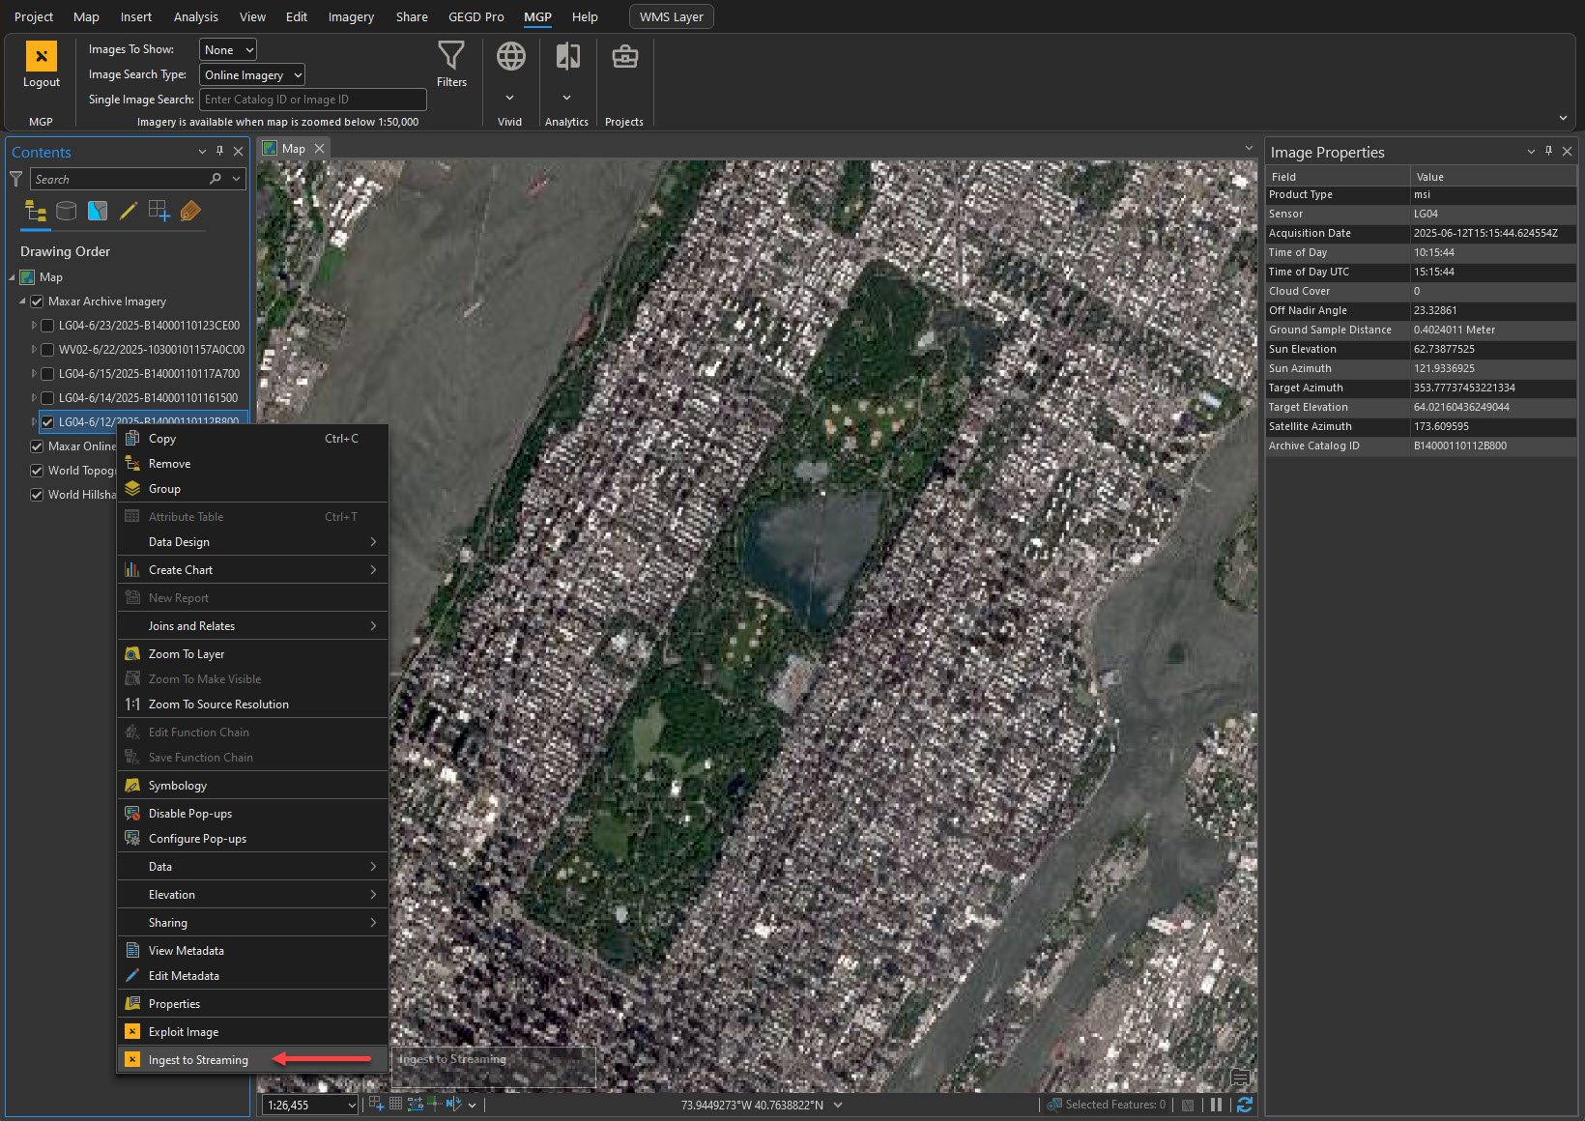Click the snapping icon in map status bar
Viewport: 1585px width, 1121px height.
pyautogui.click(x=377, y=1104)
